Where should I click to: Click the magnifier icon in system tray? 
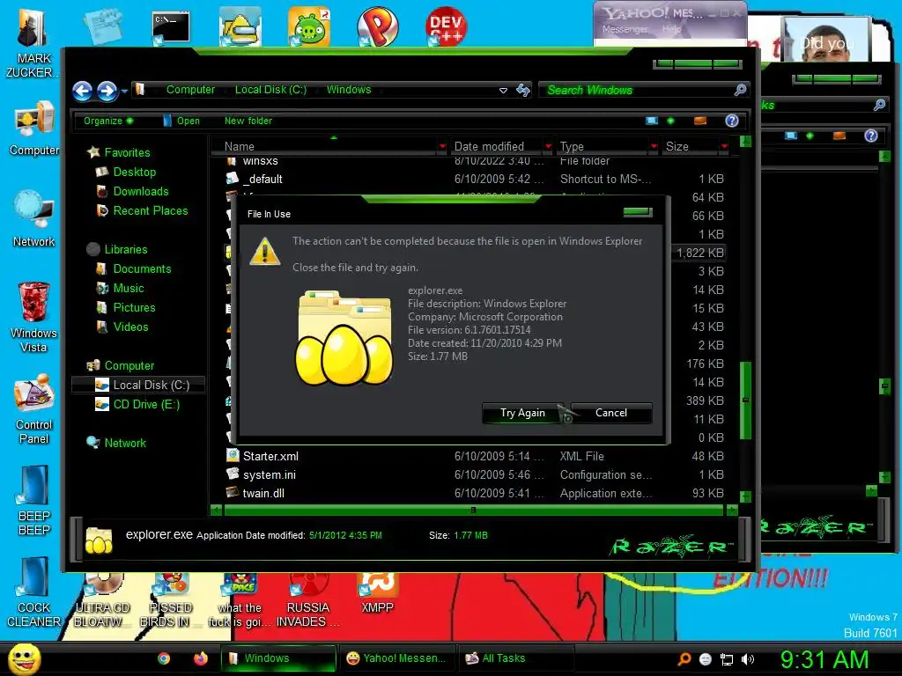[x=684, y=659]
